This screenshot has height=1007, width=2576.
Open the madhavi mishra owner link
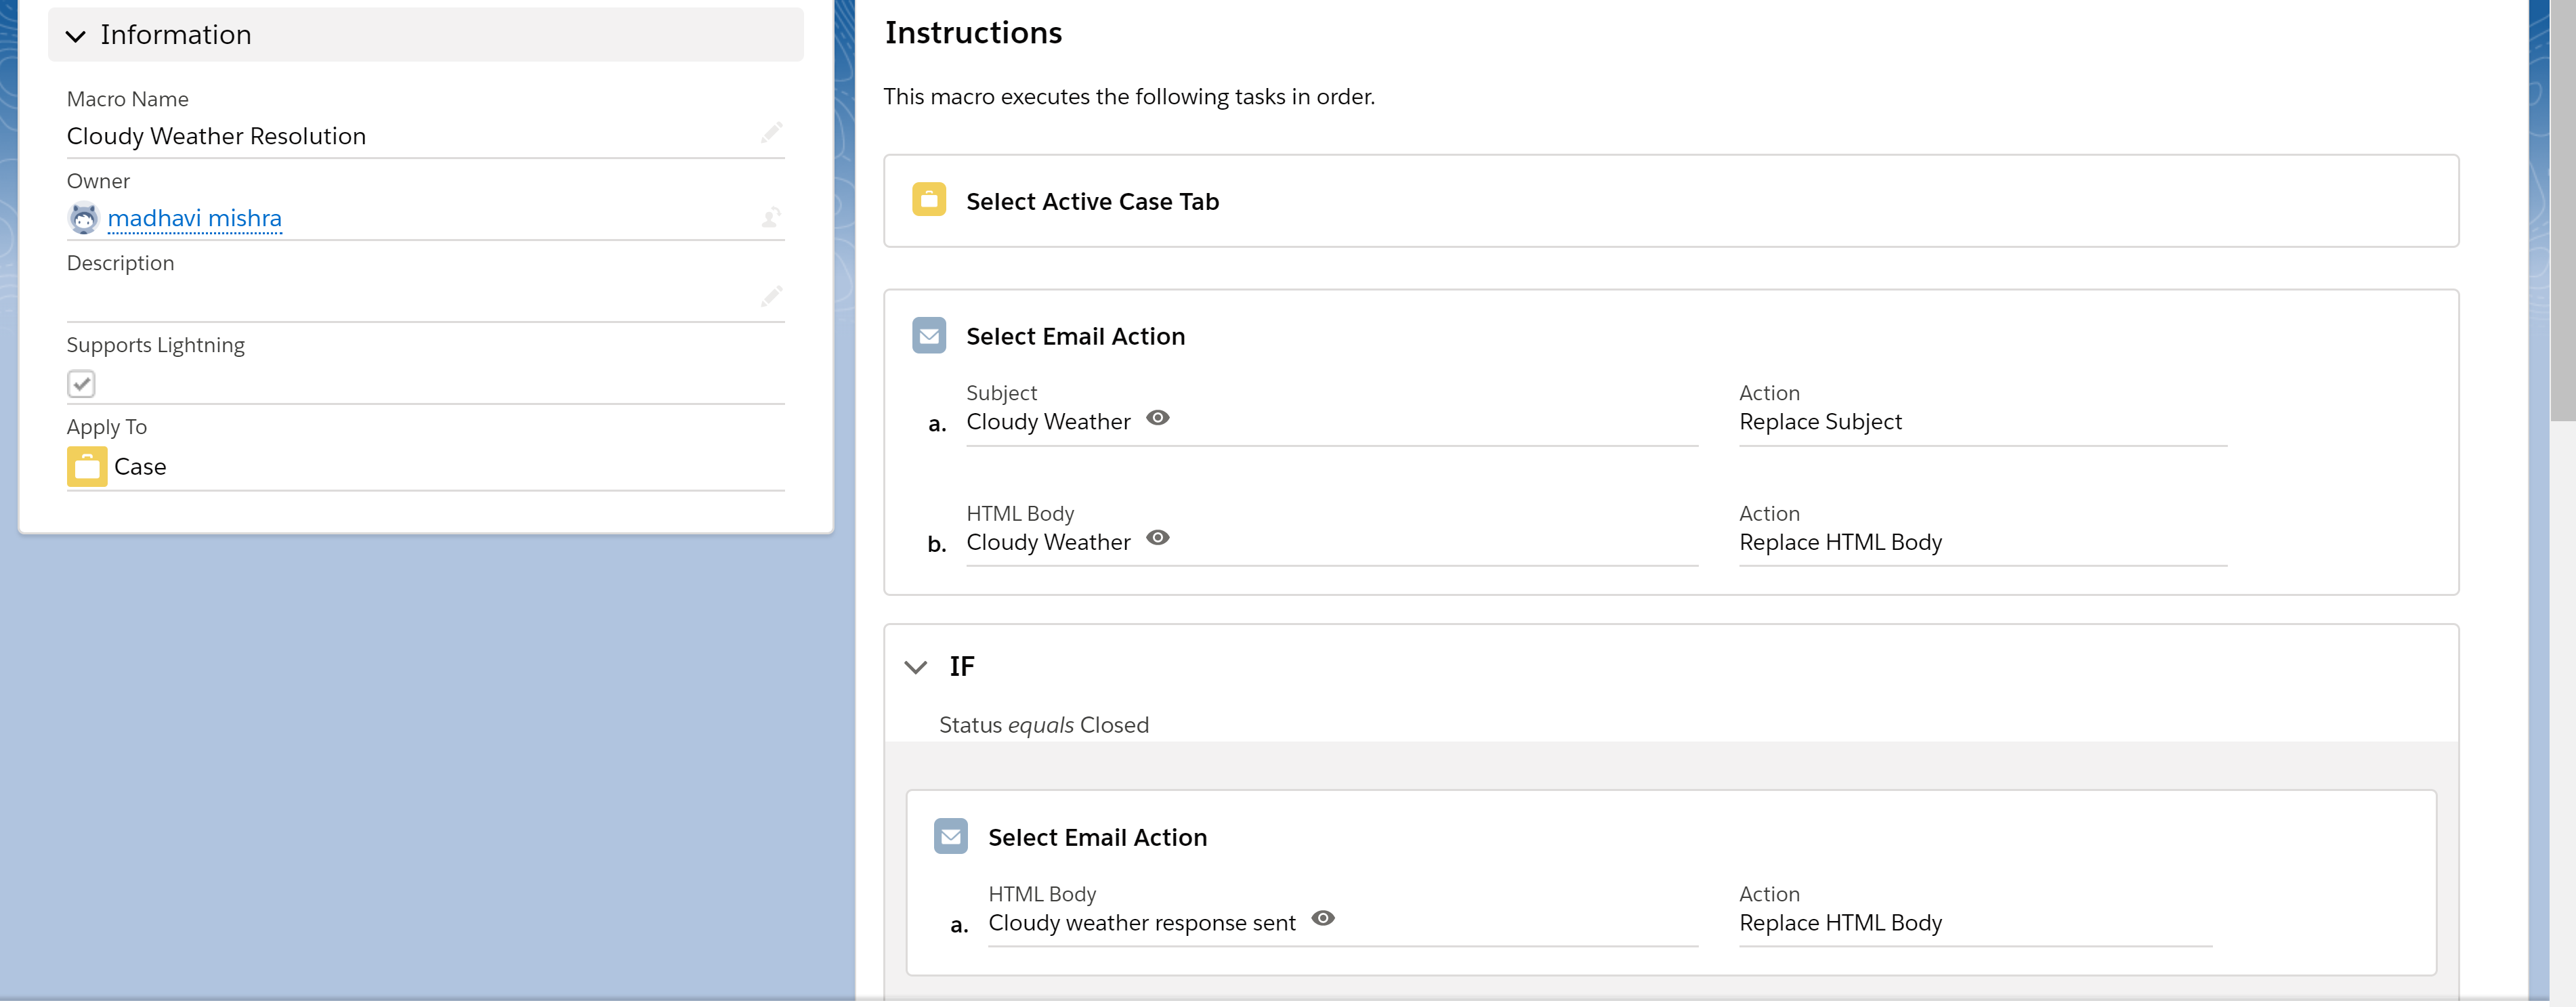(194, 218)
